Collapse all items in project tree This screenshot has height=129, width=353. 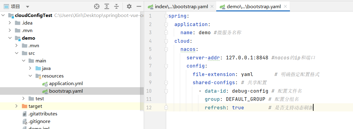tap(116, 7)
